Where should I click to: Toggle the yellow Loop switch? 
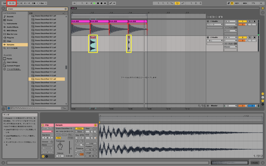(177, 3)
